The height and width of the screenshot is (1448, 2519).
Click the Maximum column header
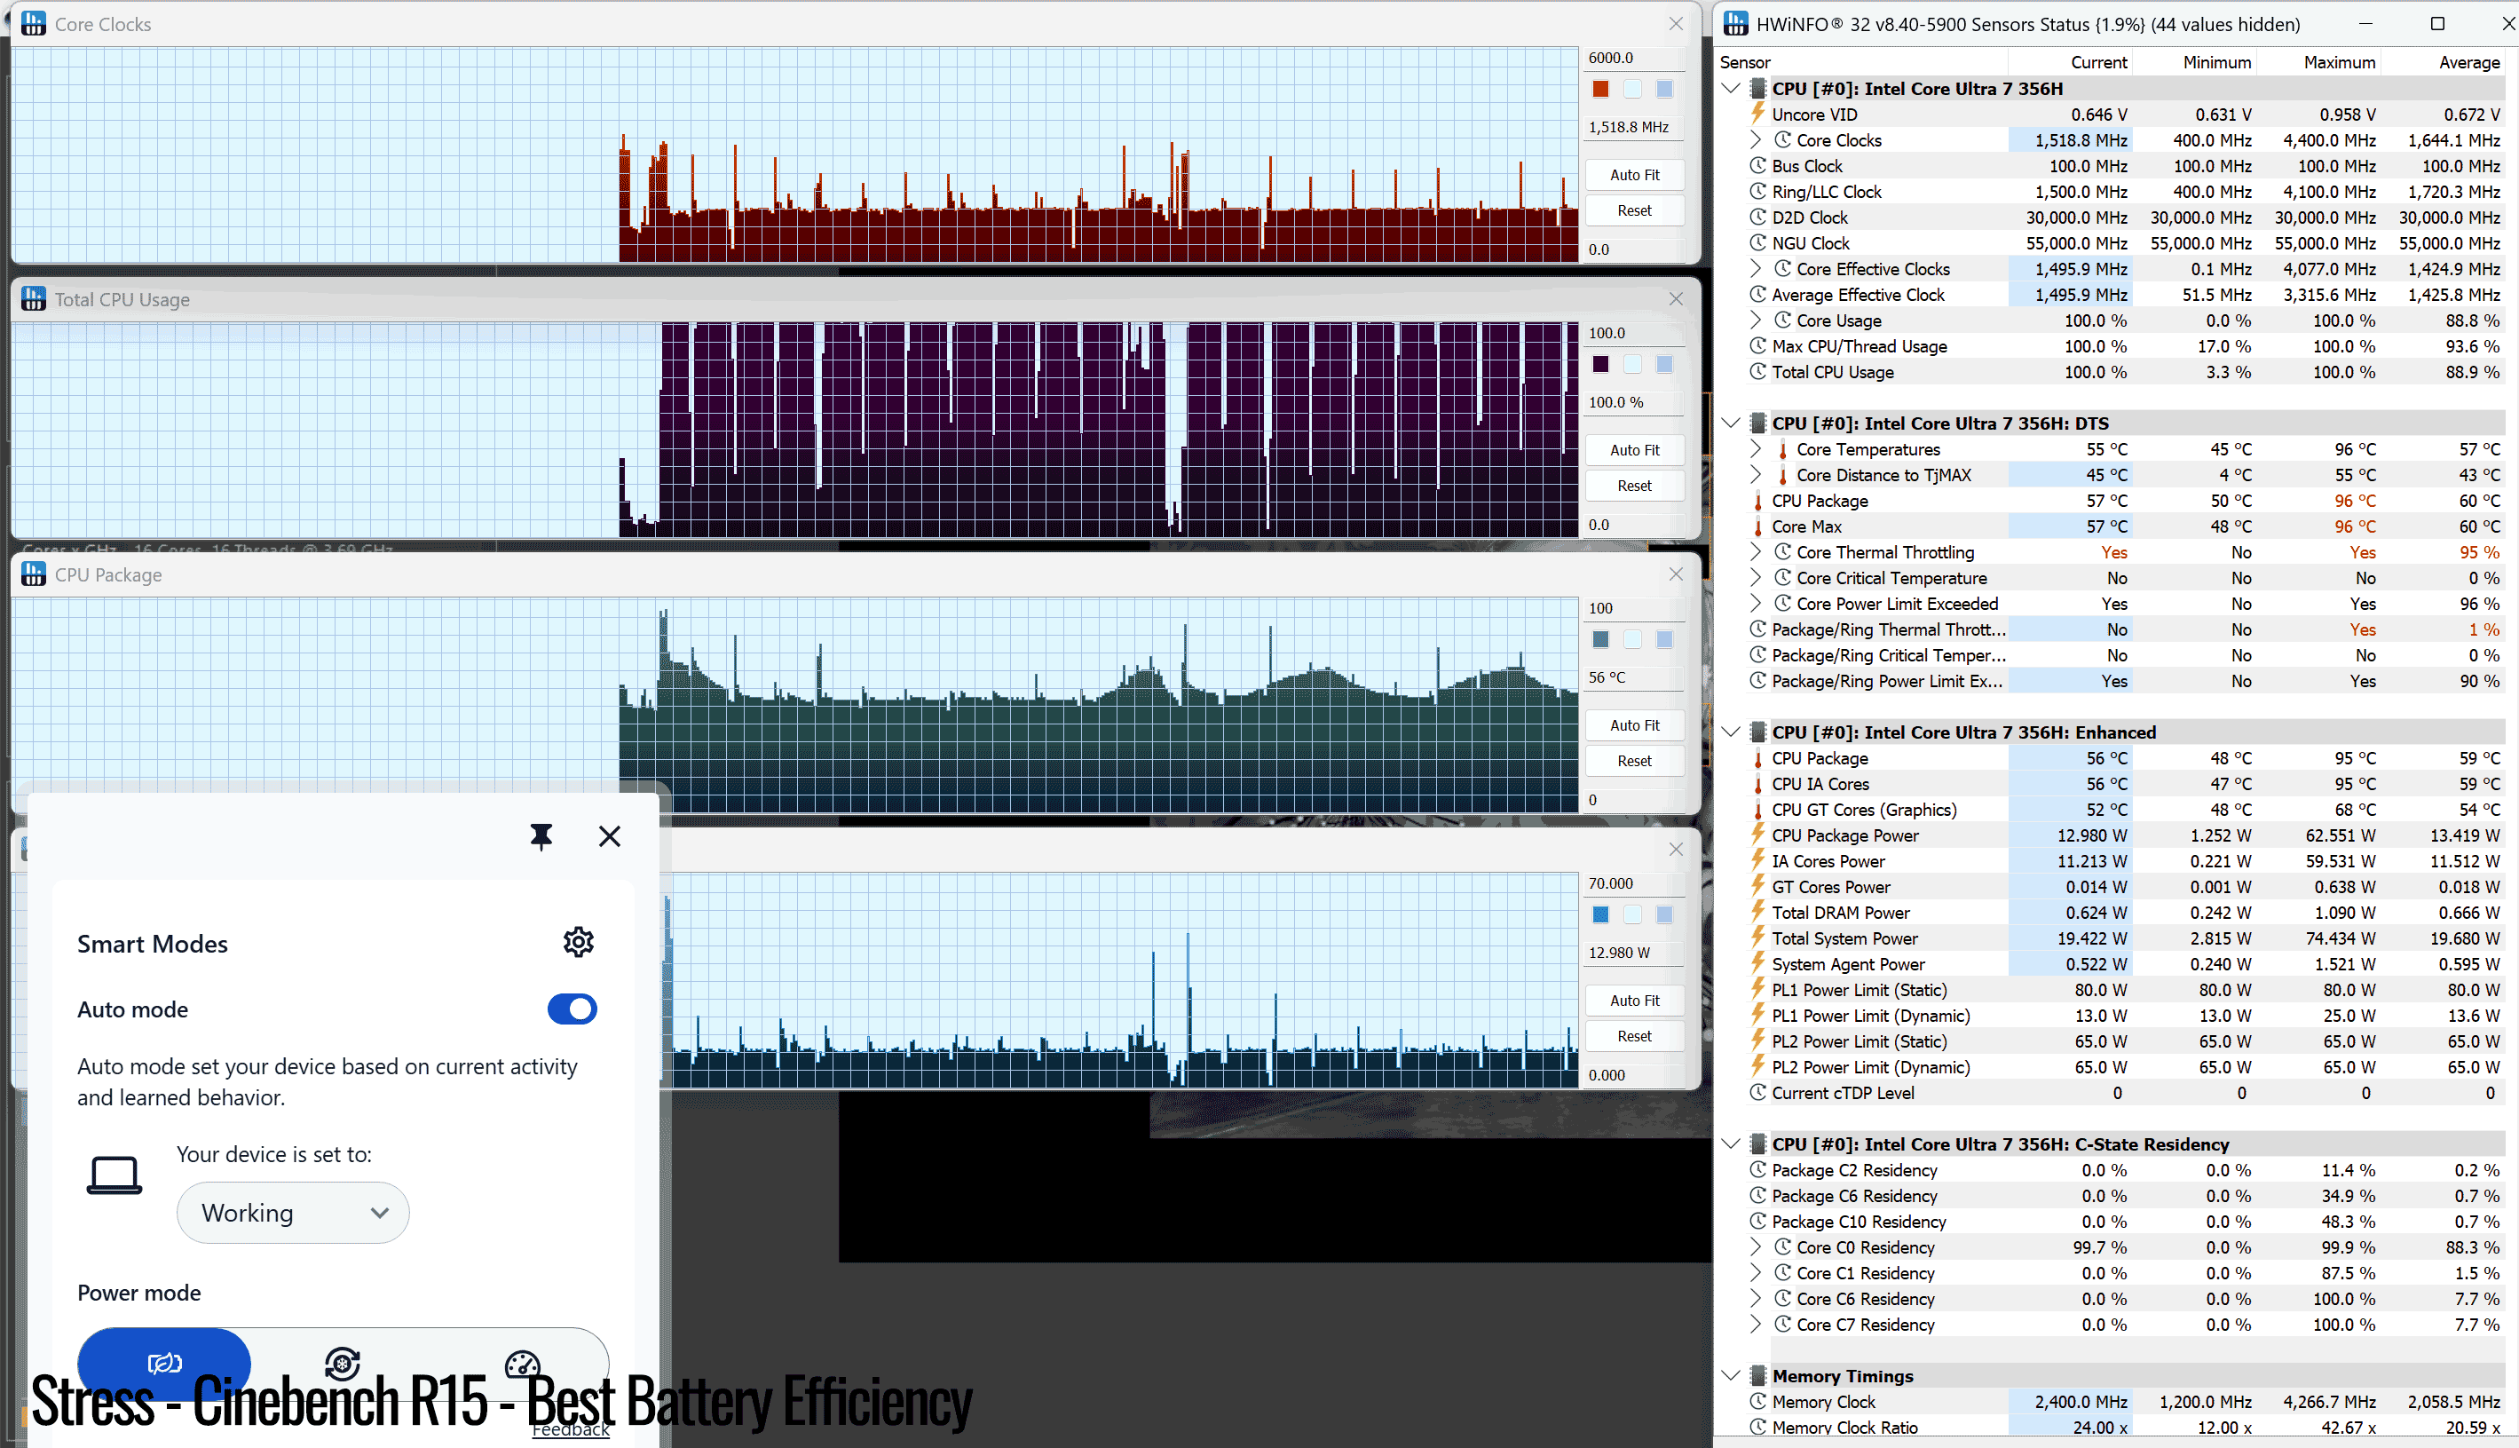tap(2320, 61)
